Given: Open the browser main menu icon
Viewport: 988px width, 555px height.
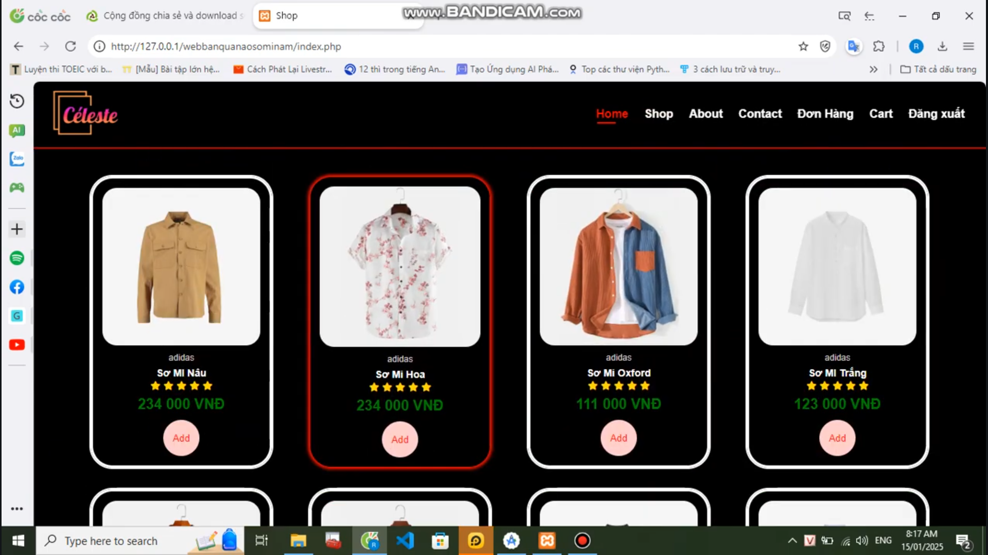Looking at the screenshot, I should coord(968,46).
